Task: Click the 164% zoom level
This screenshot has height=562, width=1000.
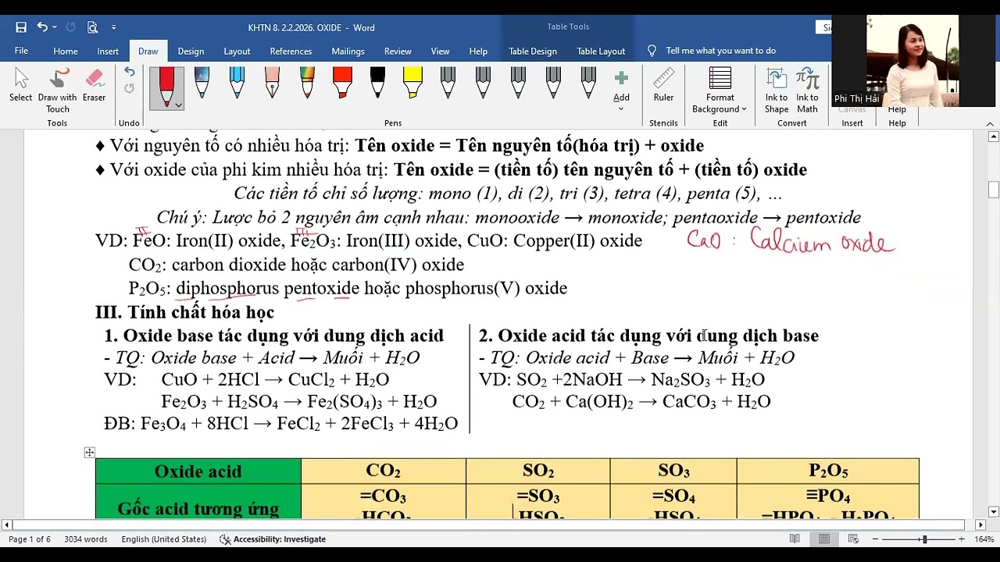Action: (984, 539)
